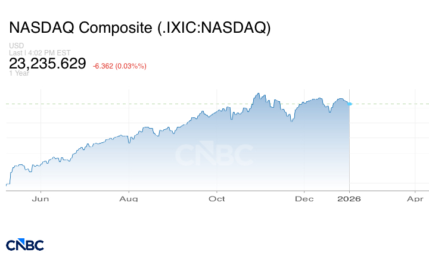The width and height of the screenshot is (429, 268).
Task: Click the Jun label on the time axis
Action: tap(39, 199)
